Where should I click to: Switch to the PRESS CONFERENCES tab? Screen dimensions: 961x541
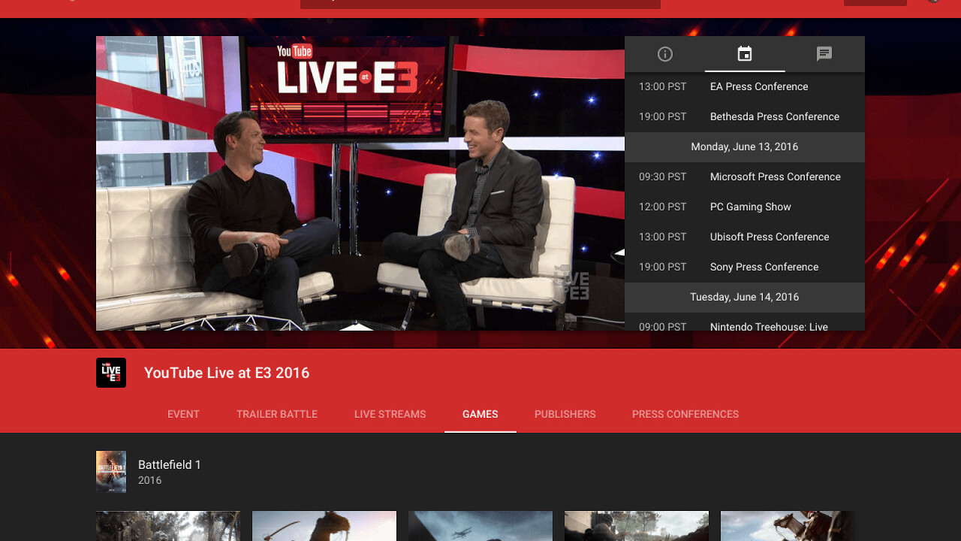point(685,414)
